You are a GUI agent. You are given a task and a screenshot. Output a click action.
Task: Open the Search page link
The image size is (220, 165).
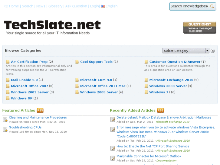pos(28,6)
